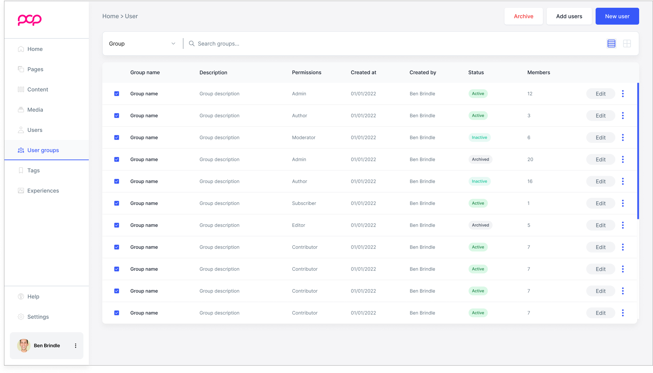Switch to list view layout icon

[611, 44]
